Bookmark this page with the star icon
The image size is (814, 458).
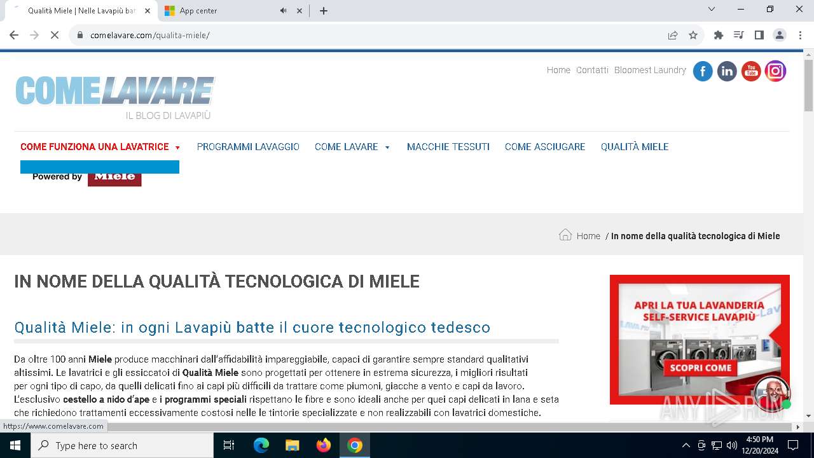[693, 35]
